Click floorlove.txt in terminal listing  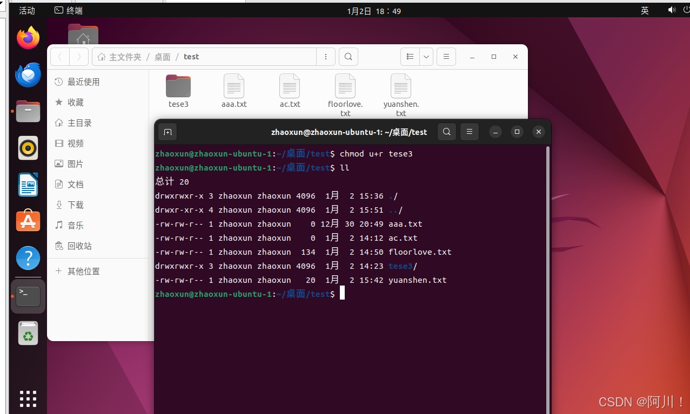point(420,252)
